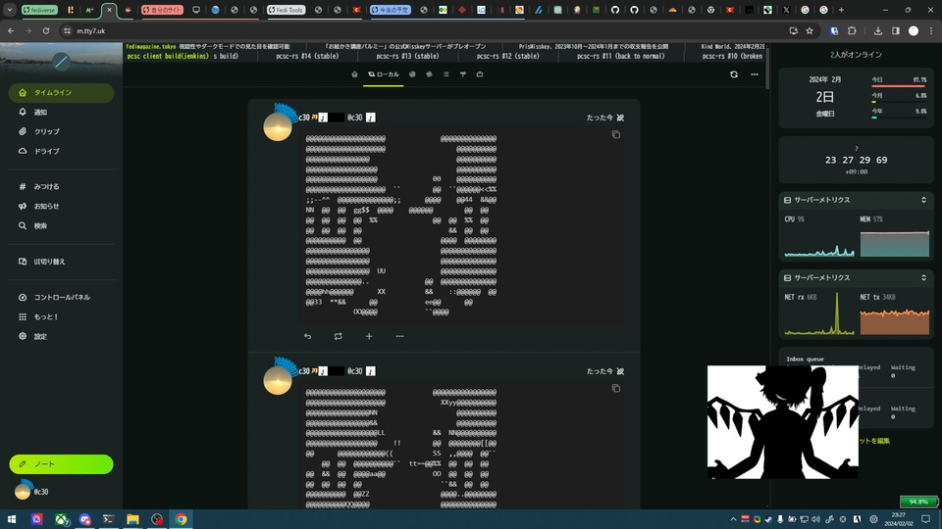Expand the NET サーバーメトリクス widget selector

923,277
